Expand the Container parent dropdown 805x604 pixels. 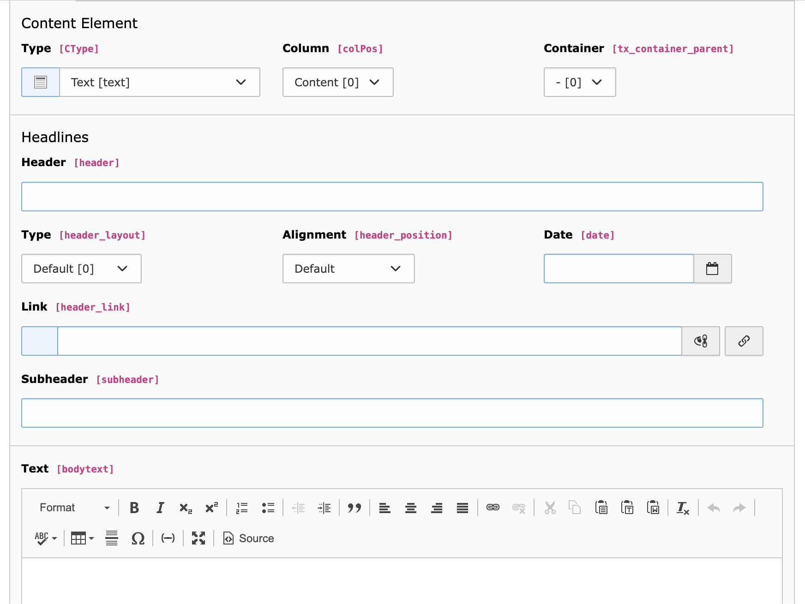(x=579, y=82)
